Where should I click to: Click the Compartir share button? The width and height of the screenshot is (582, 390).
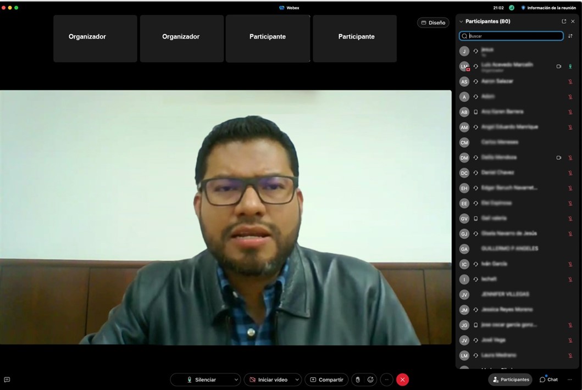(326, 380)
